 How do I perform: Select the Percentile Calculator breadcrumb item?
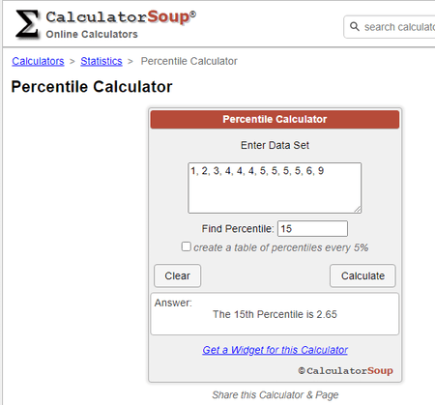click(x=189, y=61)
